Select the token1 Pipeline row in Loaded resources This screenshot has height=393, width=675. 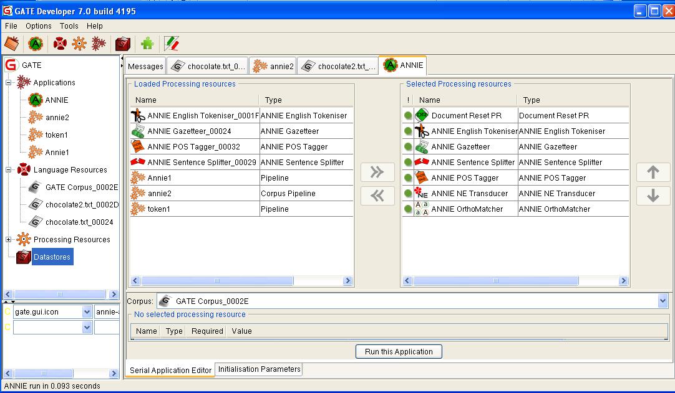coord(241,209)
